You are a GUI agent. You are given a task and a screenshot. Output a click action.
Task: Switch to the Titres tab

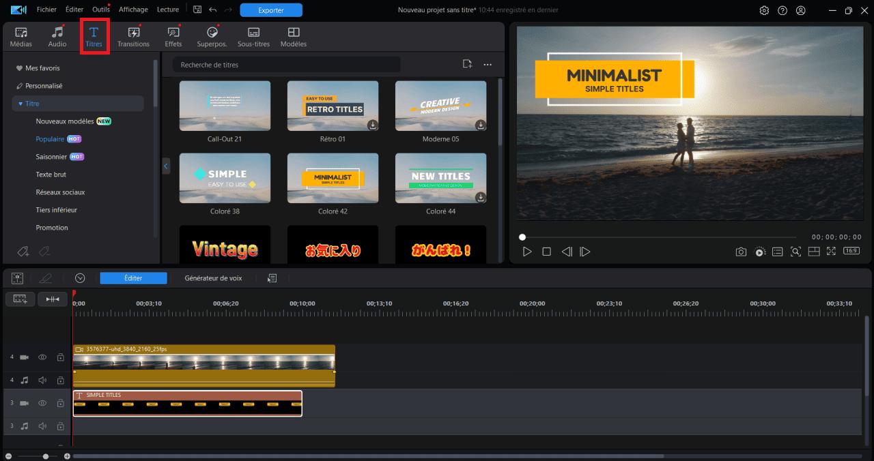(x=94, y=37)
